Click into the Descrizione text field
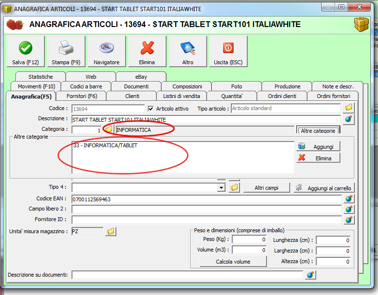This screenshot has width=378, height=295. coord(206,120)
